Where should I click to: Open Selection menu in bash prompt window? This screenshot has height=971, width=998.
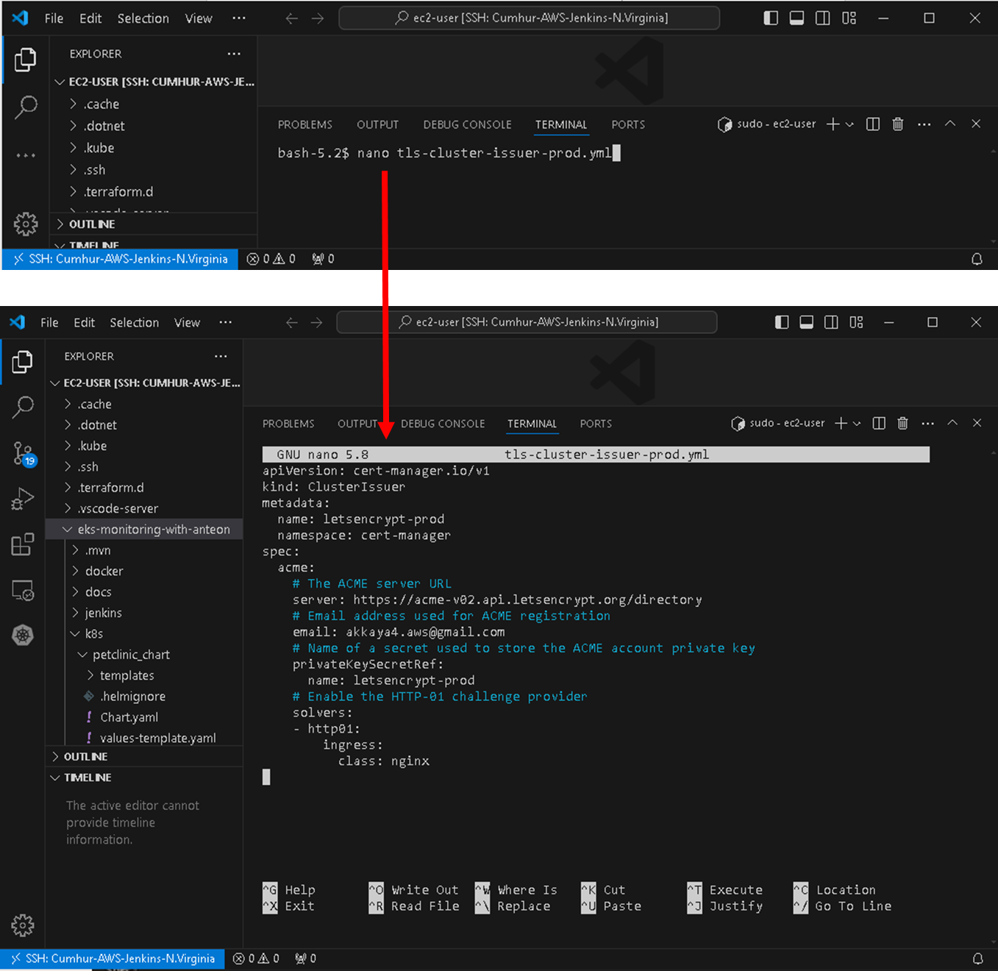coord(143,18)
